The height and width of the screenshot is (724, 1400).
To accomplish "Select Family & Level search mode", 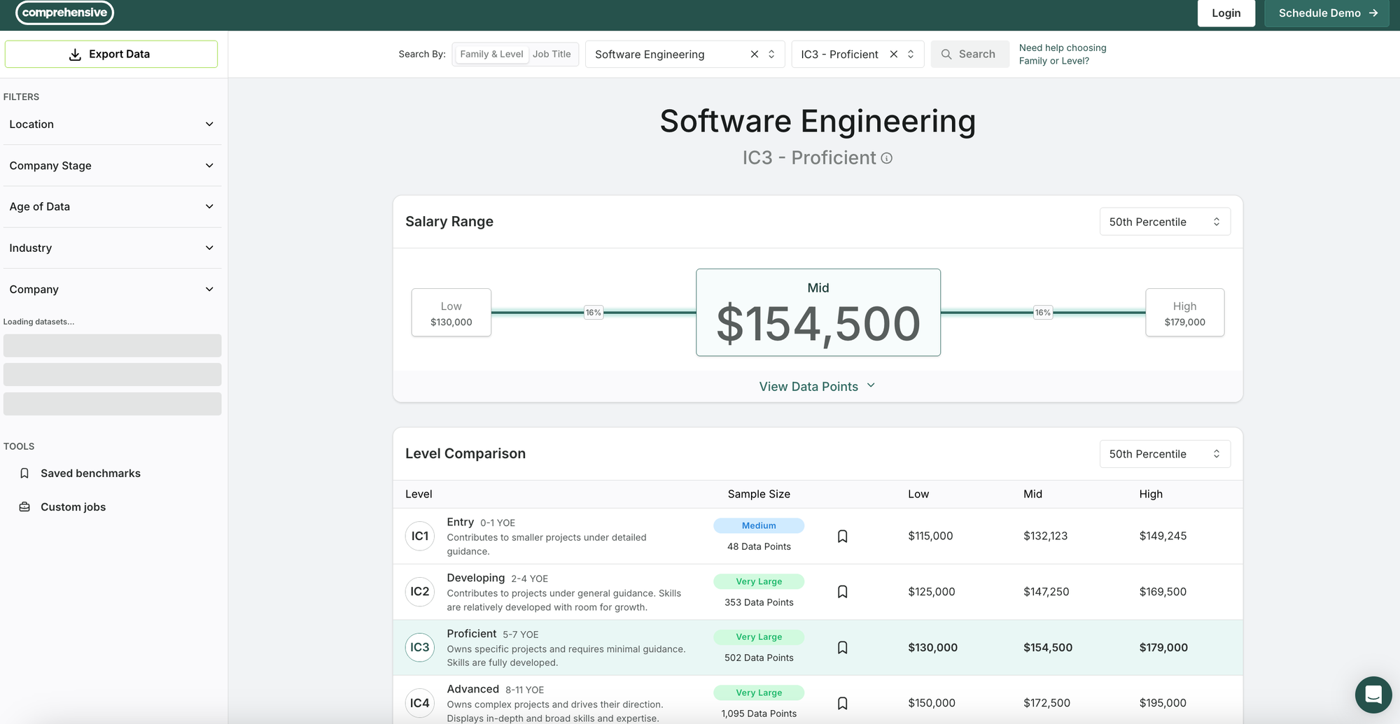I will click(x=491, y=55).
